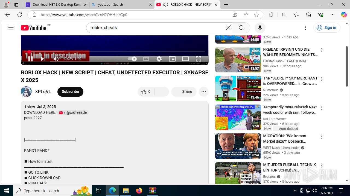
Task: Open read aloud in address bar
Action: [x=246, y=15]
